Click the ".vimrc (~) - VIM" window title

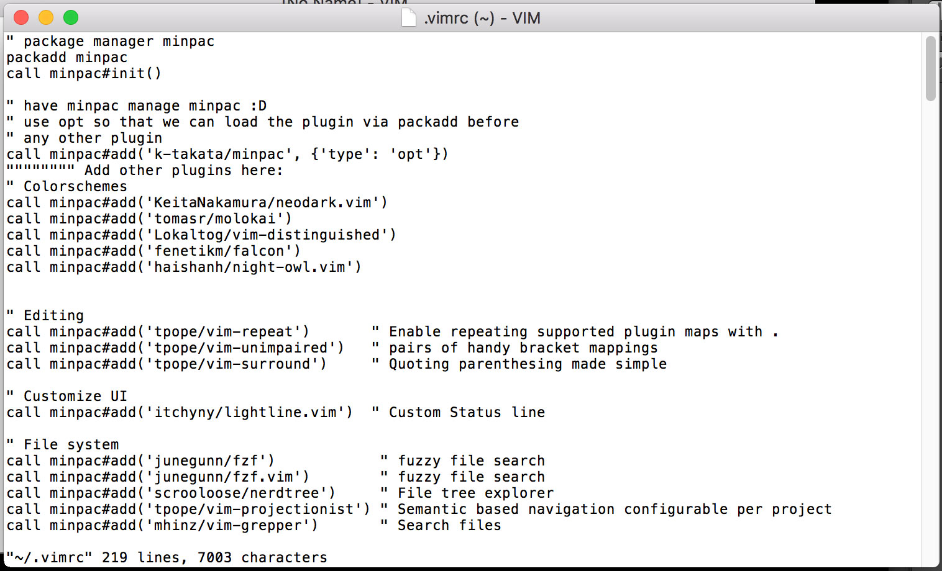482,18
